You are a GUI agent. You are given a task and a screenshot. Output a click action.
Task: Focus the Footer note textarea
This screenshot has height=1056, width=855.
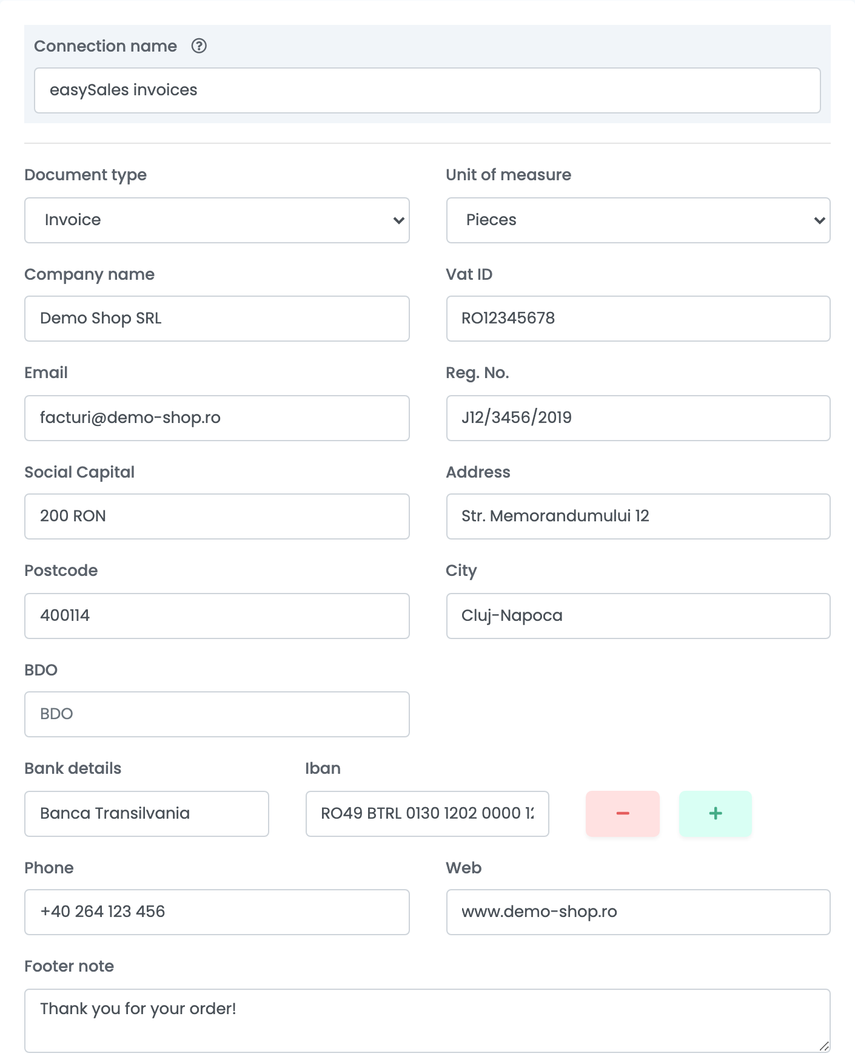(428, 1021)
